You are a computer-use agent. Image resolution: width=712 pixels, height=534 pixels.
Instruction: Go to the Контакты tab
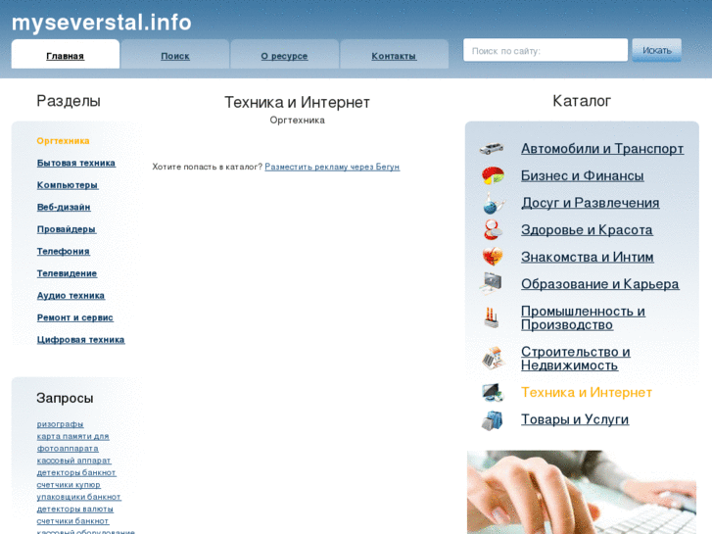394,54
